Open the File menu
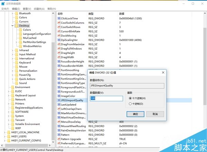 [5, 9]
